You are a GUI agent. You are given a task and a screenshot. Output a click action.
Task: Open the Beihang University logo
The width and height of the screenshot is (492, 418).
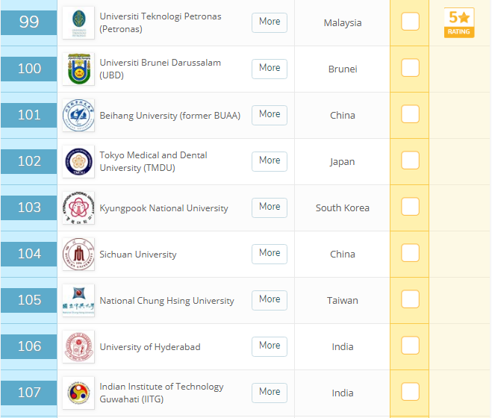pos(78,115)
